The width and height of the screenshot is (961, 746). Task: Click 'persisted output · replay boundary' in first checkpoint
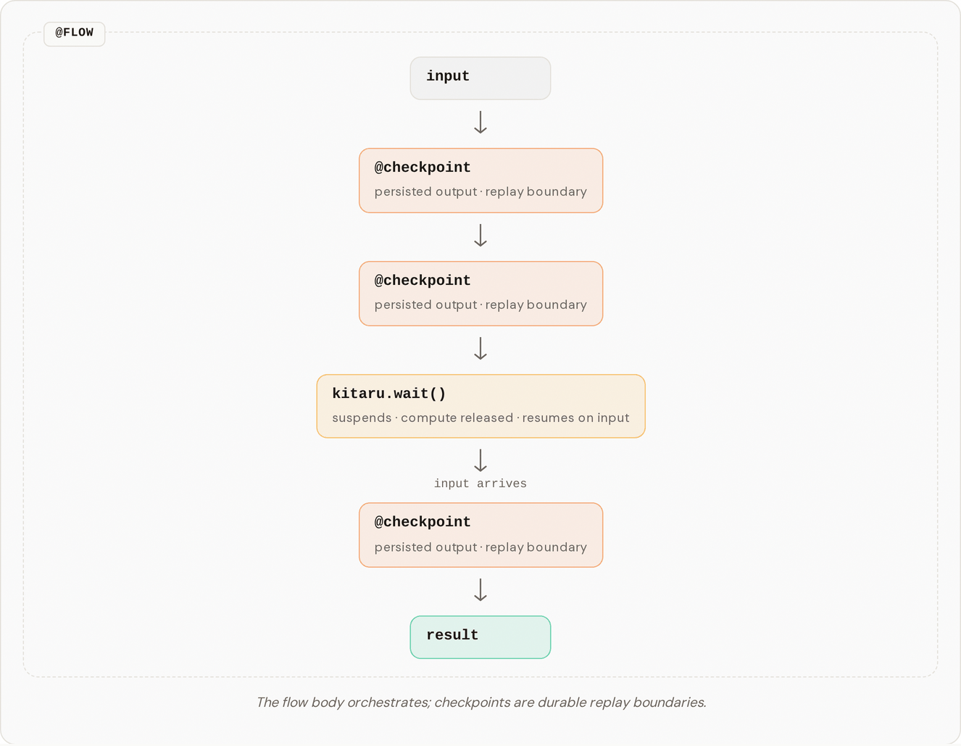click(x=480, y=192)
